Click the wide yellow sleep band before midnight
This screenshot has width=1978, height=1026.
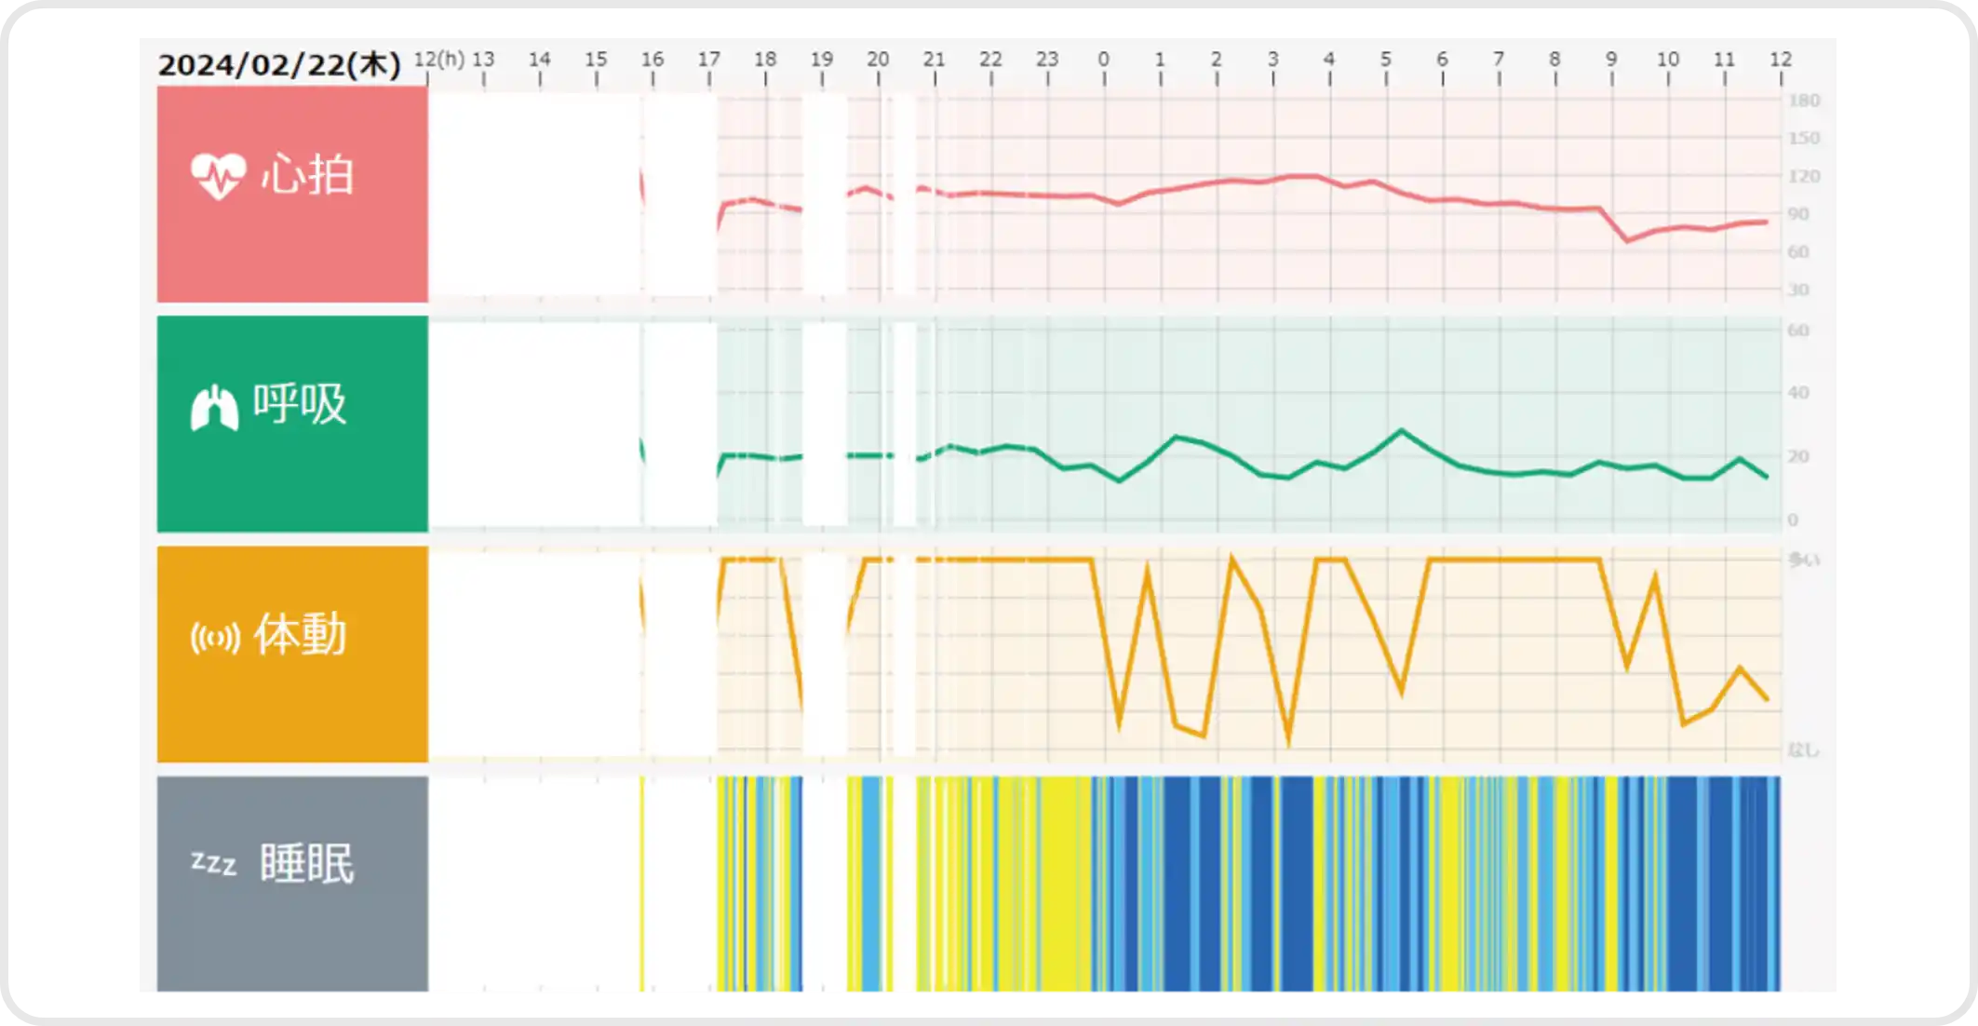[x=1061, y=884]
